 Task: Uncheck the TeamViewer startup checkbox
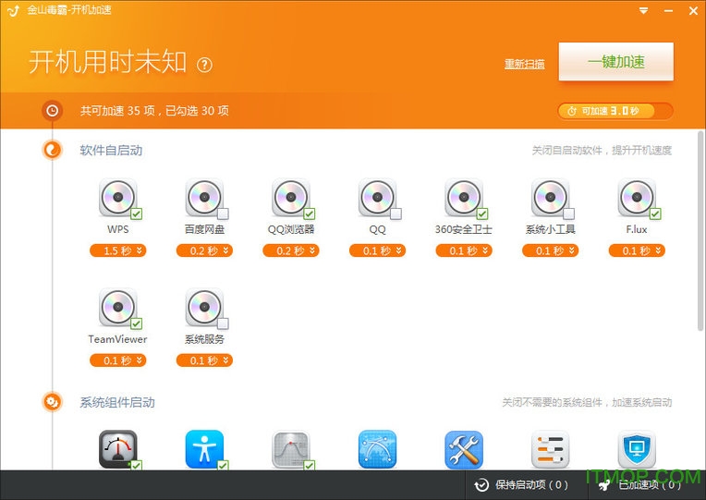137,323
